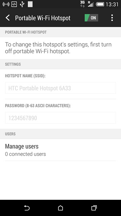Viewport: 121px width, 216px height.
Task: Tap the 3G data indicator icon
Action: point(82,4)
